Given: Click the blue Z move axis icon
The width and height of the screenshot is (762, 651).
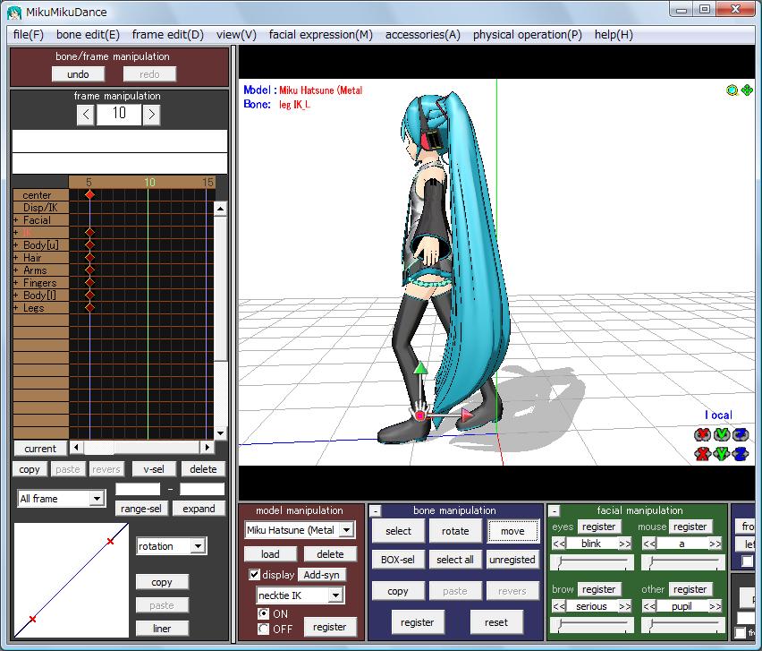Looking at the screenshot, I should 741,454.
